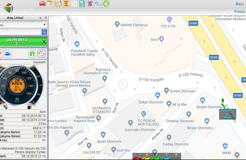
Task: Click the MKM shop marker
Action: (x=225, y=146)
